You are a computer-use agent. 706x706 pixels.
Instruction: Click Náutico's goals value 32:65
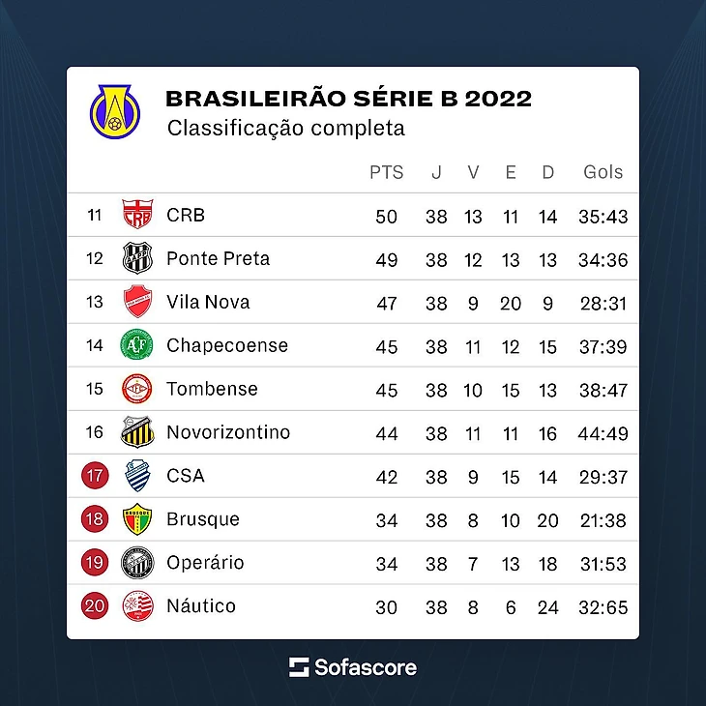[x=603, y=606]
